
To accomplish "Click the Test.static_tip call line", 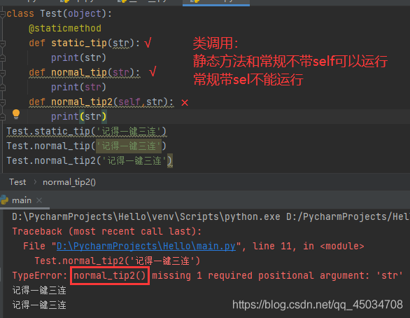I will pos(86,132).
